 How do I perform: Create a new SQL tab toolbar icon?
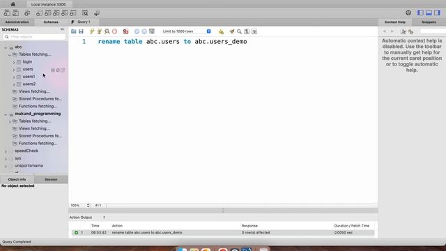(7, 13)
